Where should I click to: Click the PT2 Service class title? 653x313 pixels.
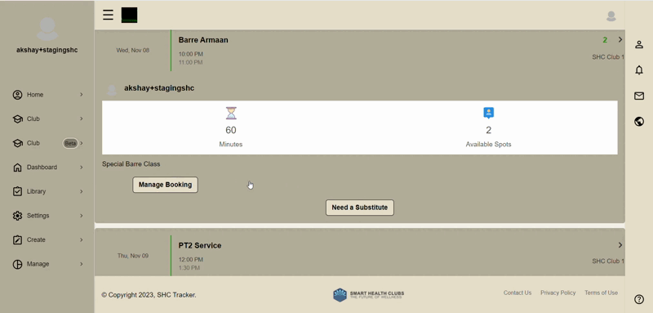coord(200,245)
